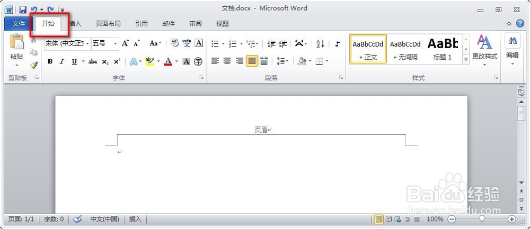The image size is (530, 229).
Task: Show or hide paragraph marks
Action: pos(337,43)
